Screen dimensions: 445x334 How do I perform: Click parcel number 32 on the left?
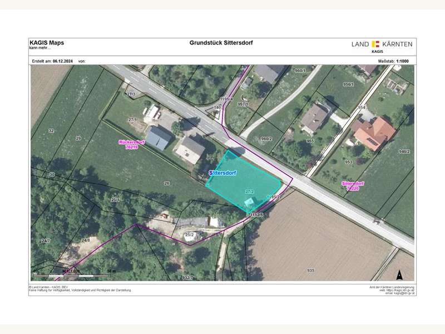point(51,131)
